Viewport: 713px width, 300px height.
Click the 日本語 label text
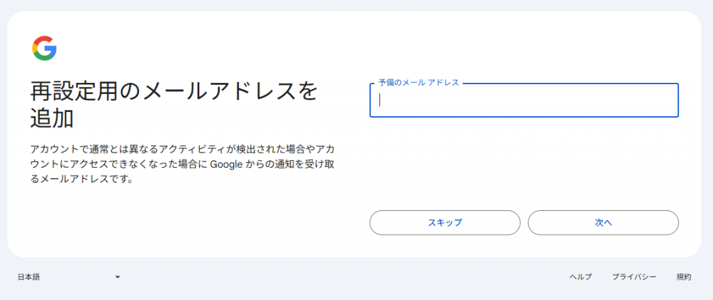tap(29, 277)
